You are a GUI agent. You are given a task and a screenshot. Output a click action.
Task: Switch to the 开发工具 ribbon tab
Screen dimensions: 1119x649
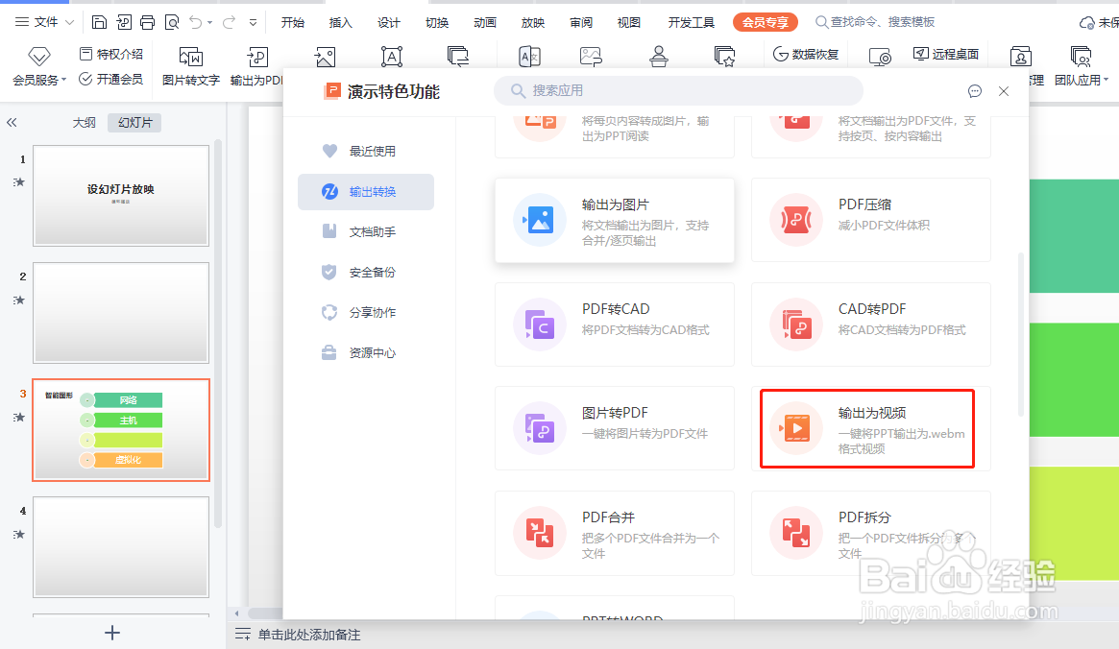coord(691,23)
